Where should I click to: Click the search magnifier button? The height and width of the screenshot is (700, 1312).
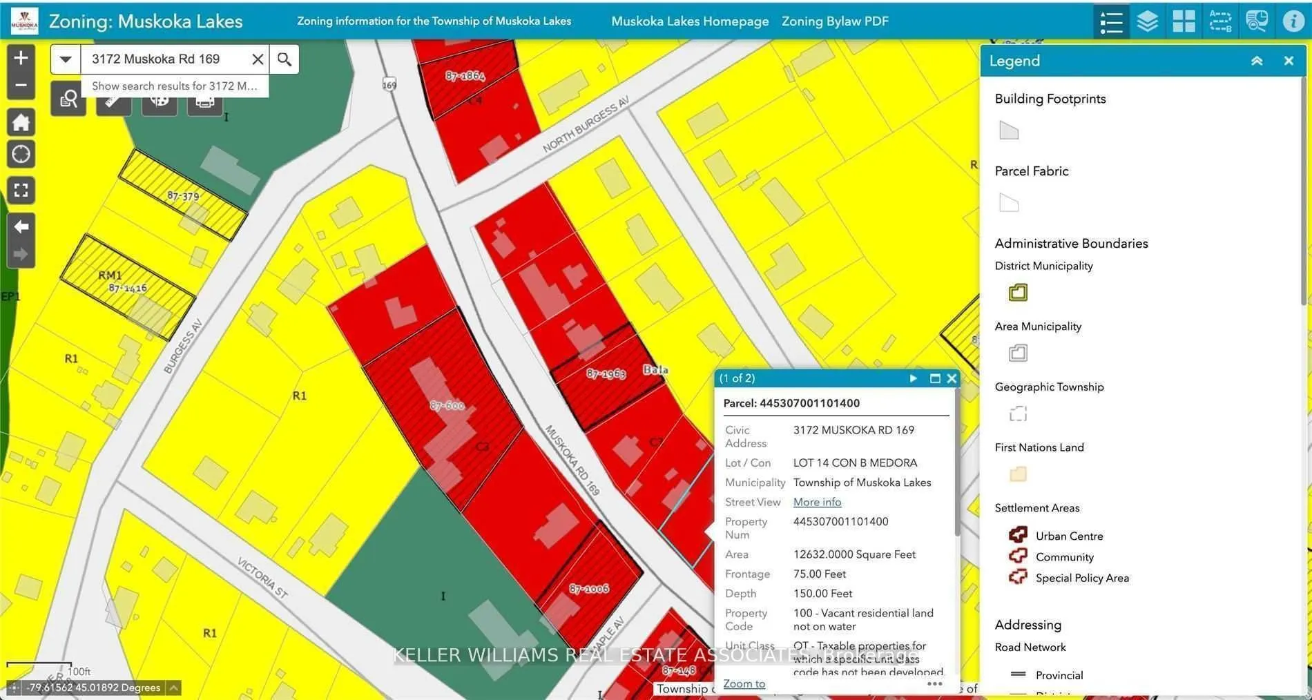click(284, 59)
